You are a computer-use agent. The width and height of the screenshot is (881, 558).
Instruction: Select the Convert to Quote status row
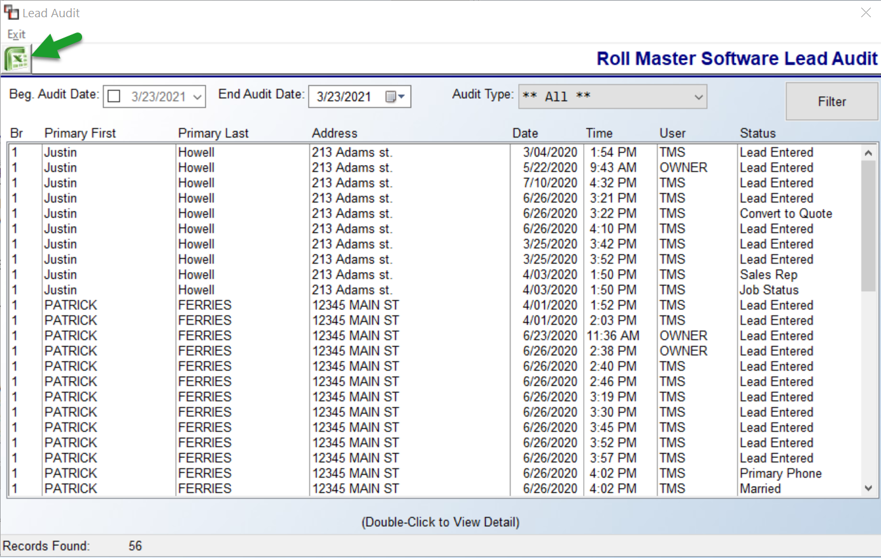(434, 213)
